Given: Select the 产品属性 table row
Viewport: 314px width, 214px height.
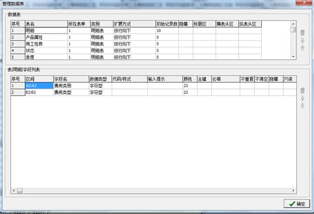Looking at the screenshot, I should (136, 37).
